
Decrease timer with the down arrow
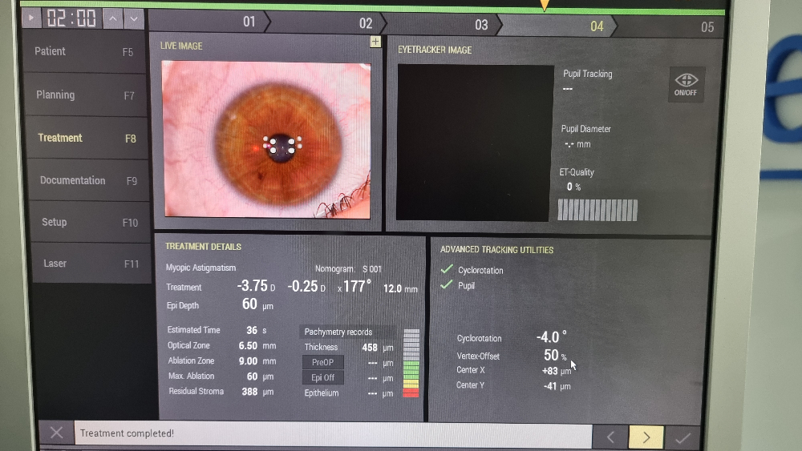coord(133,19)
